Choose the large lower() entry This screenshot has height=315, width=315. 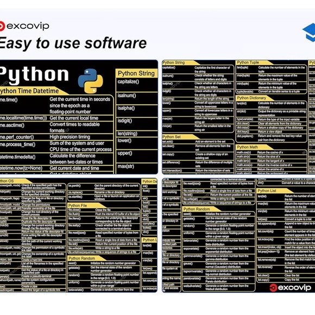(124, 141)
